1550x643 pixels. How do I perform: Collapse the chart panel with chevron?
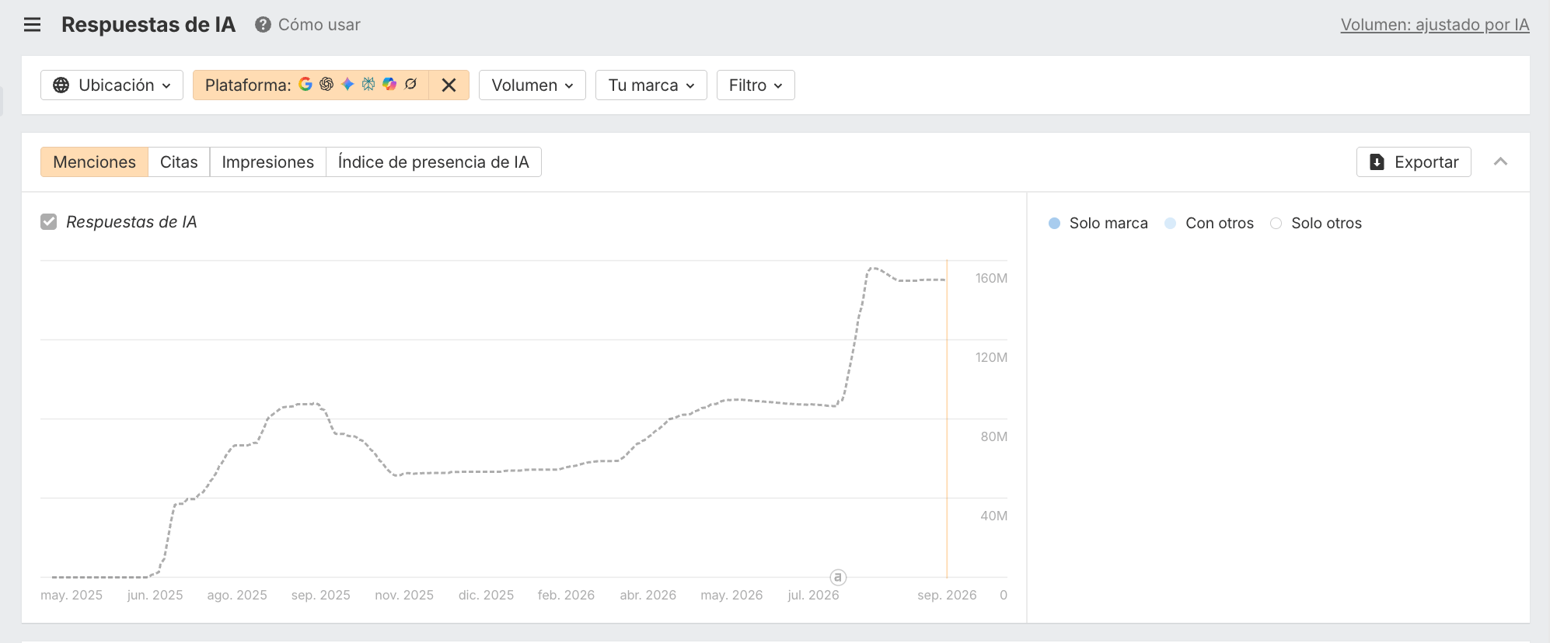tap(1500, 162)
